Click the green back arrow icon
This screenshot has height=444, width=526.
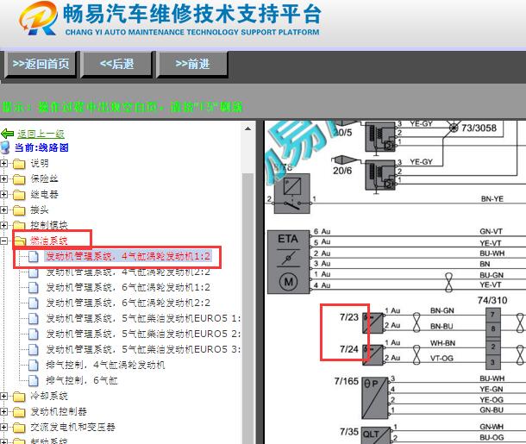[x=7, y=134]
